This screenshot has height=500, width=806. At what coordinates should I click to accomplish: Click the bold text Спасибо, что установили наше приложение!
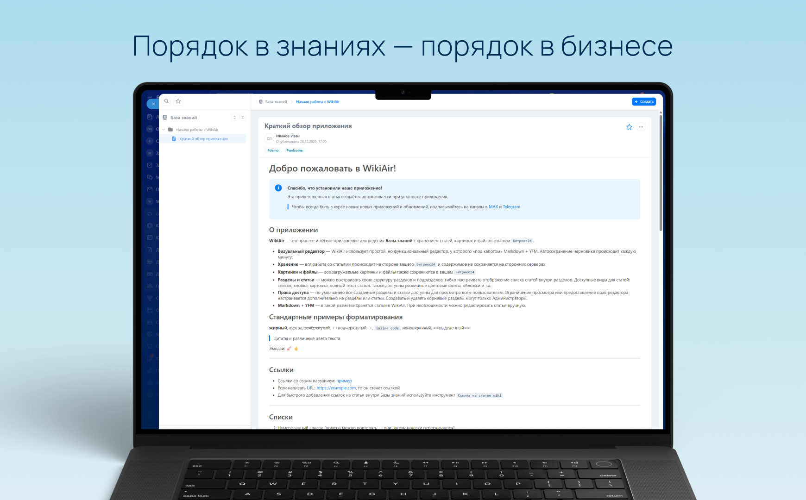[334, 188]
